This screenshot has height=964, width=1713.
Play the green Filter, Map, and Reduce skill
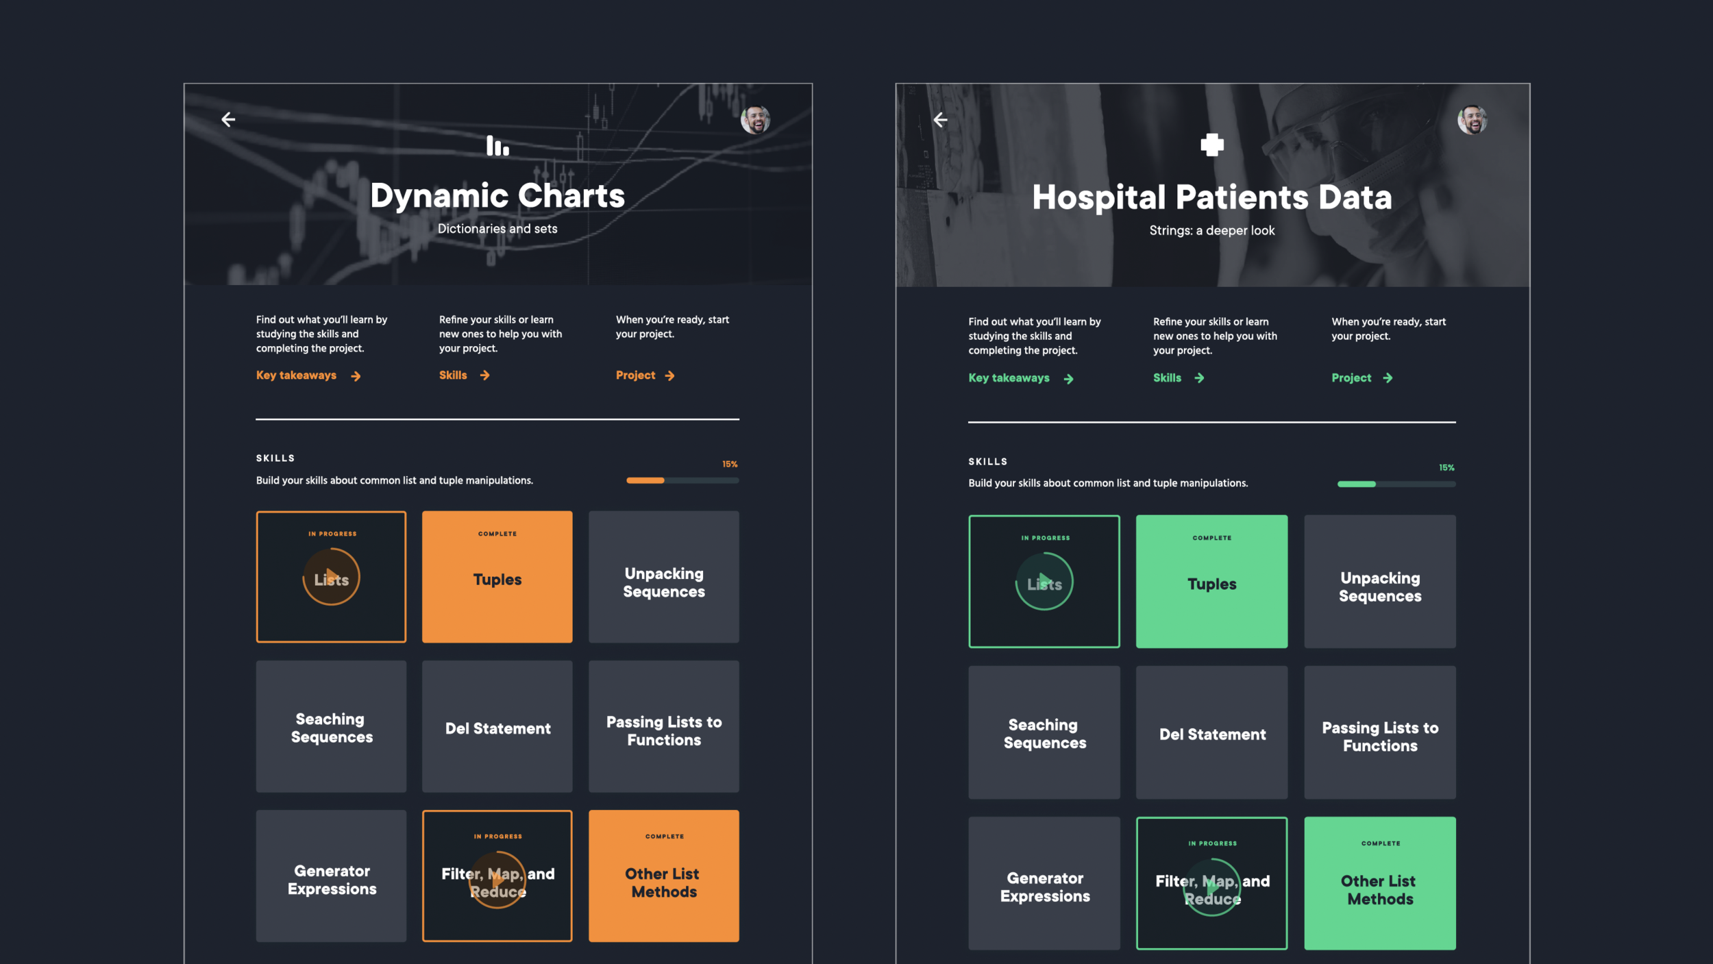click(x=1211, y=887)
